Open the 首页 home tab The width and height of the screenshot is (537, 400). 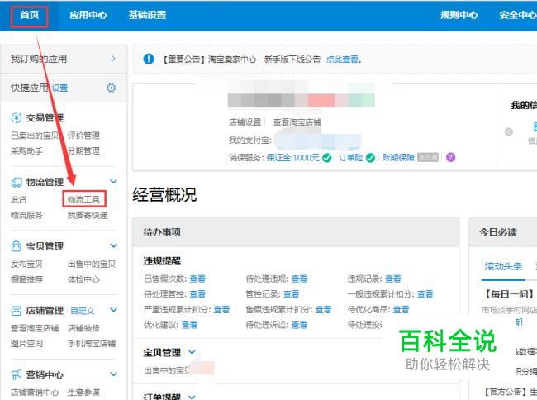click(30, 15)
